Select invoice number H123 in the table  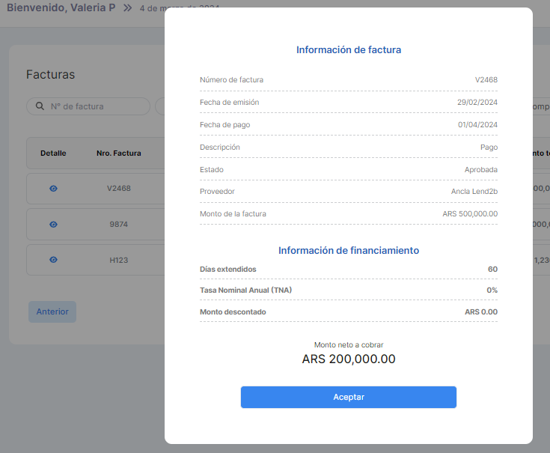(x=118, y=259)
